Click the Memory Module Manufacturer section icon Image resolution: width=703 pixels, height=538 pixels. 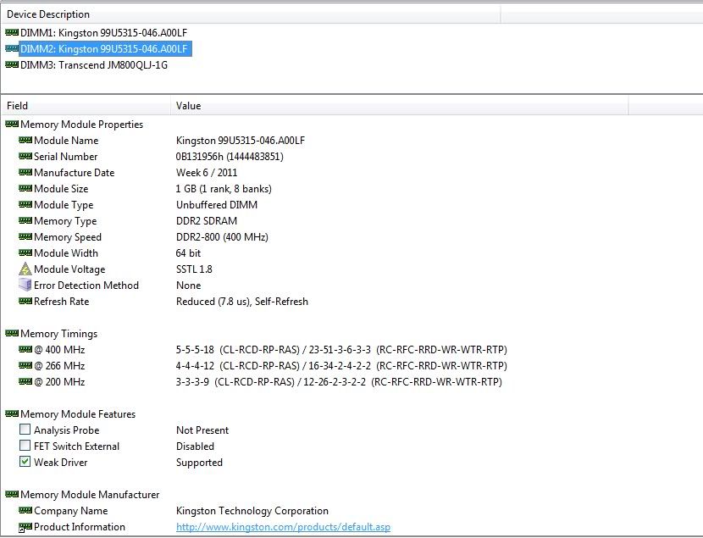click(12, 494)
